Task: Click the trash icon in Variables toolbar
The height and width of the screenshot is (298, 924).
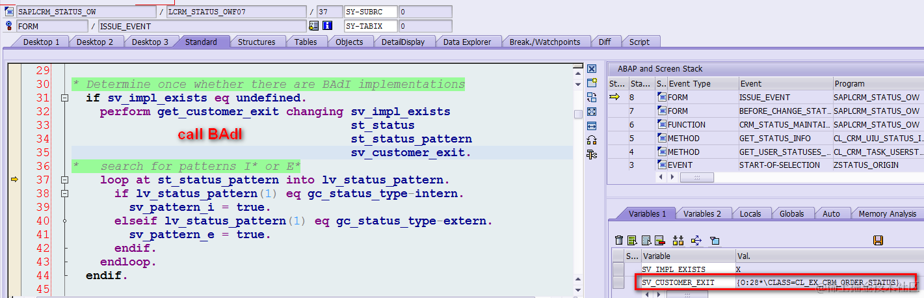Action: point(619,240)
